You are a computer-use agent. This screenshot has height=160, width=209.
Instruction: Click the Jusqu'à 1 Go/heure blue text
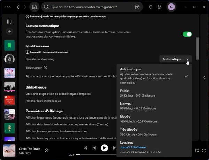click(x=133, y=147)
